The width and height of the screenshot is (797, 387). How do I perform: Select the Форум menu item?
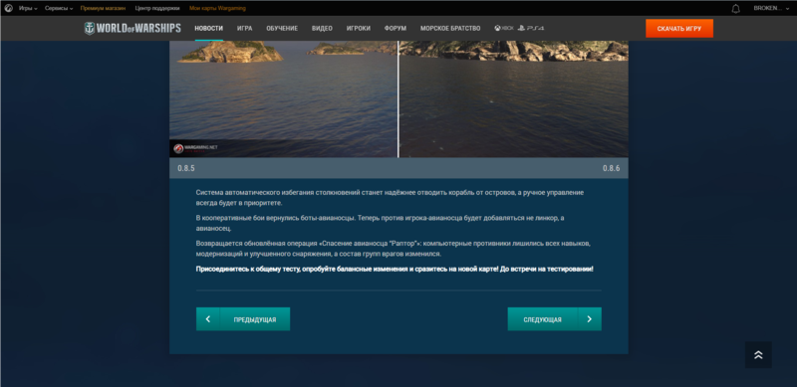click(x=395, y=29)
